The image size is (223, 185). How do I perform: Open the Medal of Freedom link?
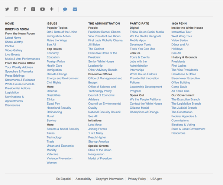[x=100, y=159]
